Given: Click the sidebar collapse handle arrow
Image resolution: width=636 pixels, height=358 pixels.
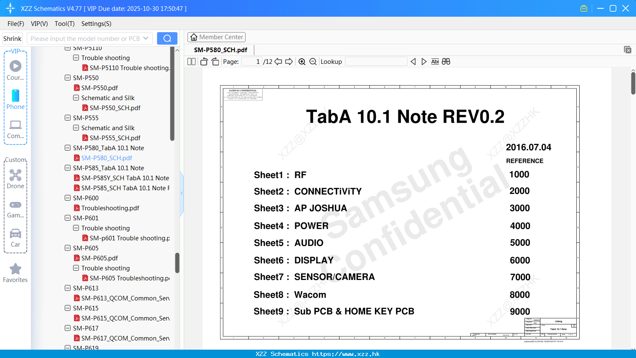Looking at the screenshot, I should tap(182, 193).
